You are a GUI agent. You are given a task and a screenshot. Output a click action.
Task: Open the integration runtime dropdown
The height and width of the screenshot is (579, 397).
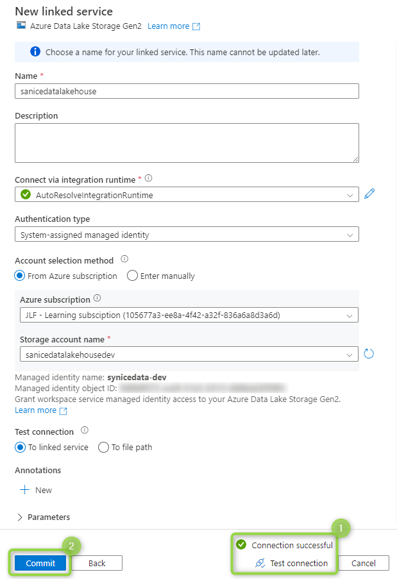click(x=187, y=194)
